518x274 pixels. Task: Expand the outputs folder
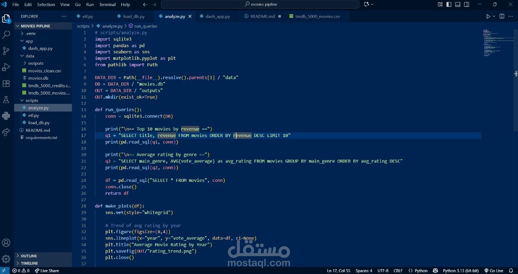[43, 63]
